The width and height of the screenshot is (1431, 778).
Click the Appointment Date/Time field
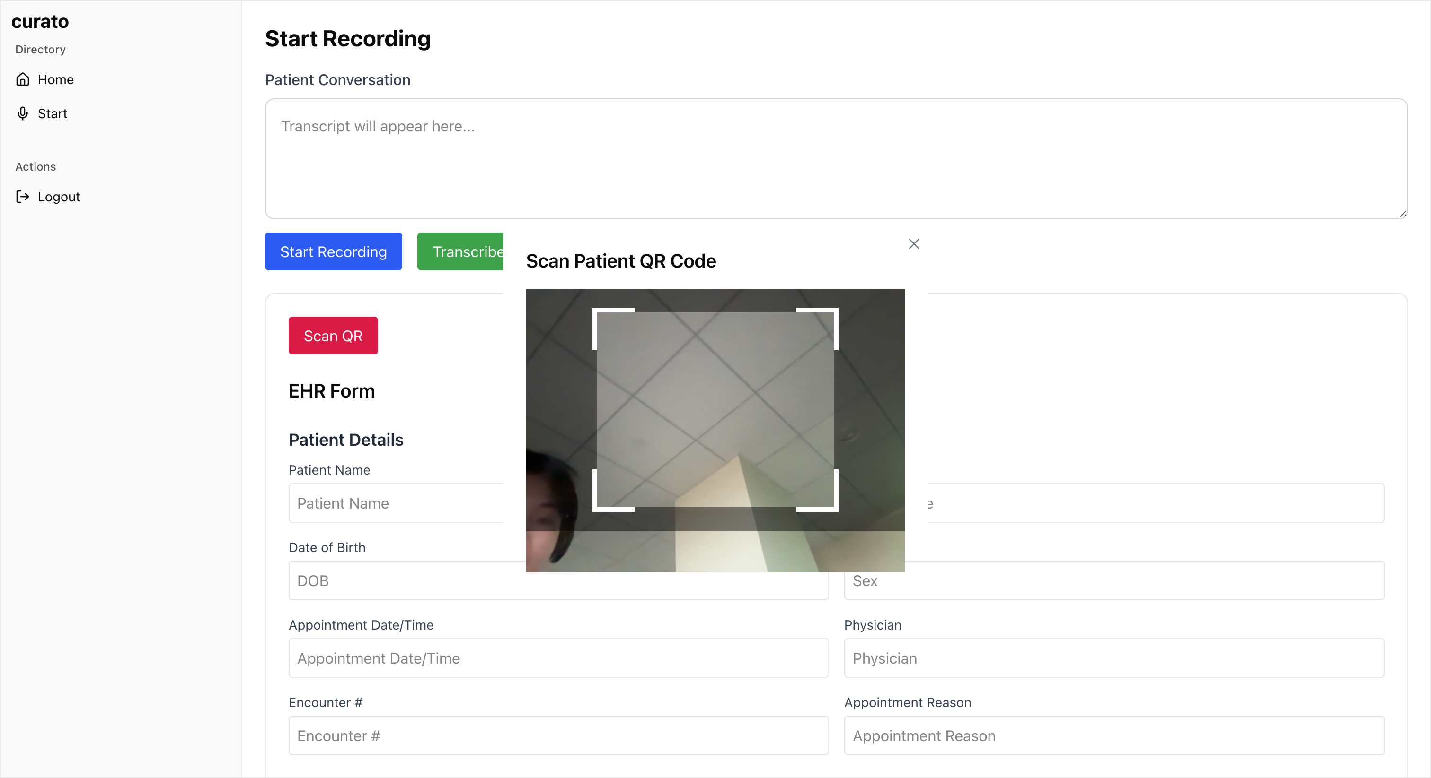pos(558,657)
